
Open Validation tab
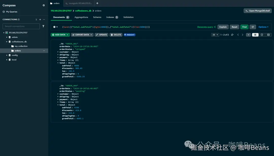coord(128,17)
